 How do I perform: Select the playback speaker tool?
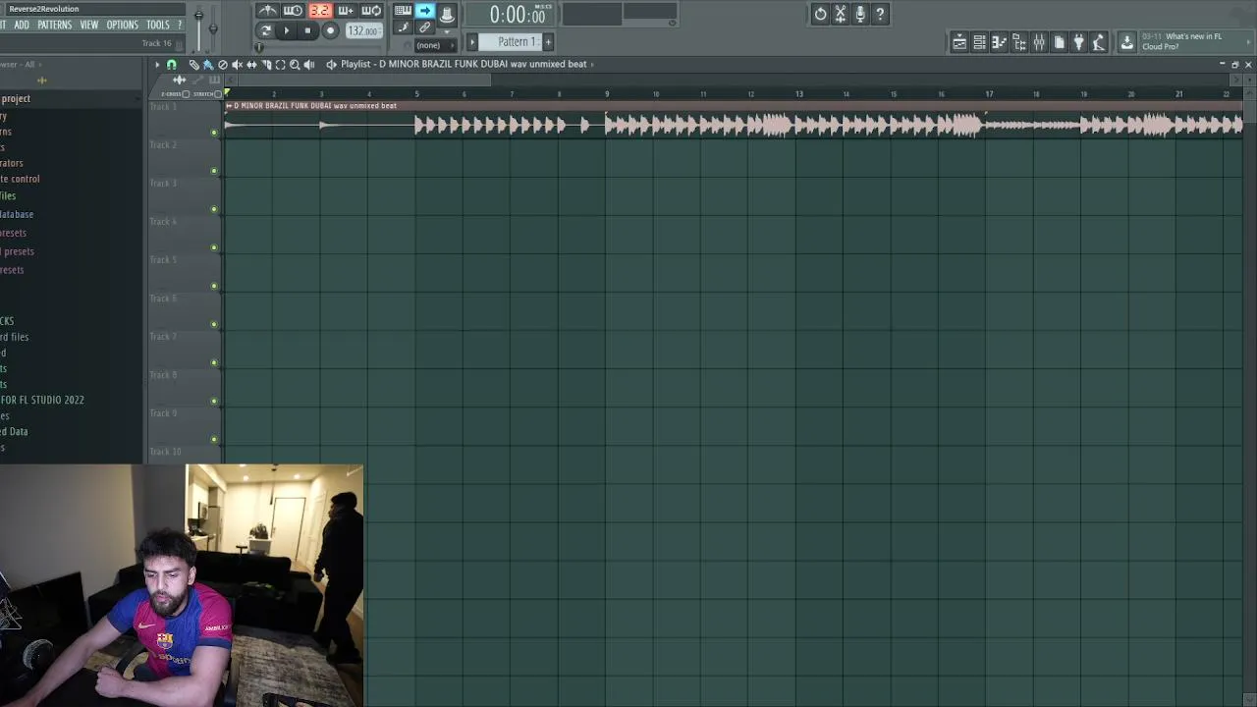point(309,65)
